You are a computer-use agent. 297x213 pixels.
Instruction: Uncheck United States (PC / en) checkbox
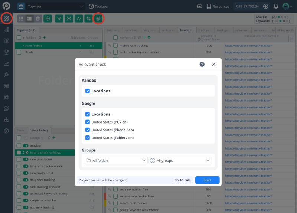88,122
